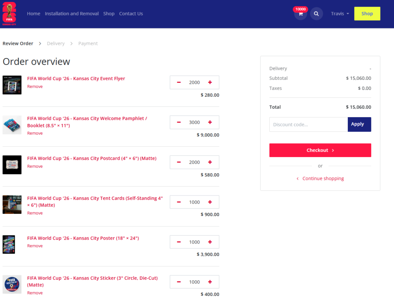Screen dimensions: 394x306
Task: Click the FIFA Kansas City logo
Action: [9, 14]
